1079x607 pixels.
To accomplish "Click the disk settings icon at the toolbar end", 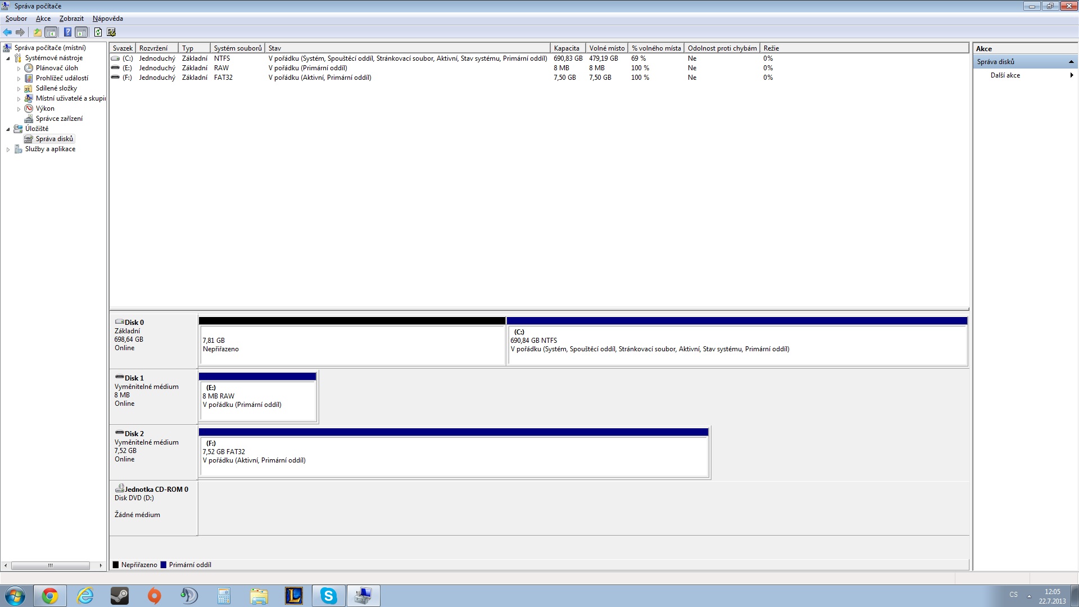I will point(111,32).
